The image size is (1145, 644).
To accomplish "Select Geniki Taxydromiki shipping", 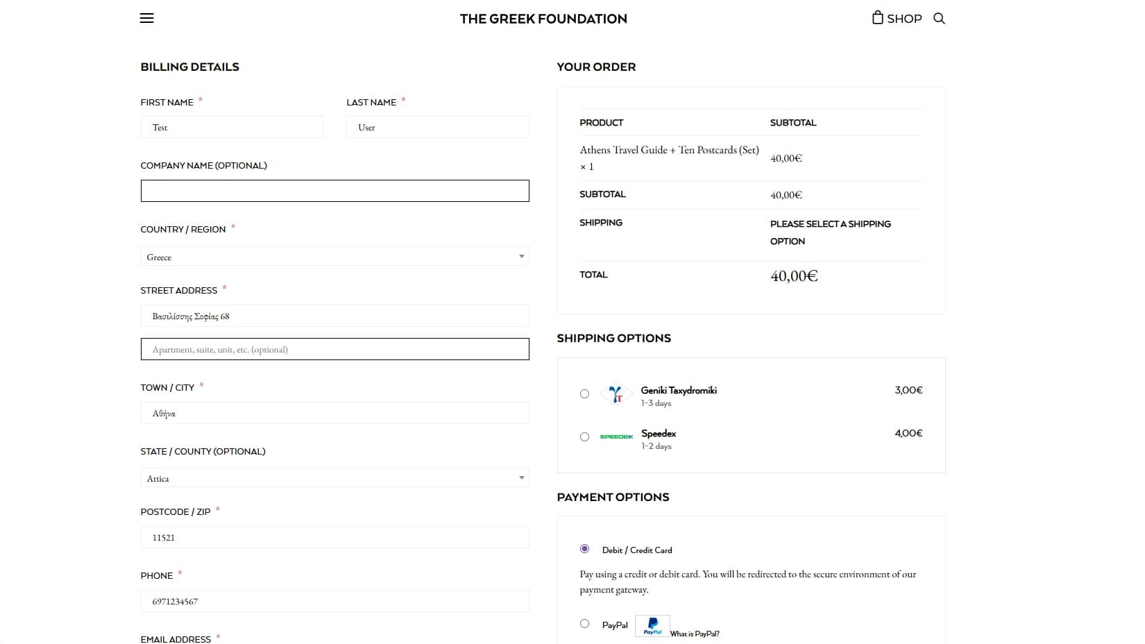I will pos(584,393).
